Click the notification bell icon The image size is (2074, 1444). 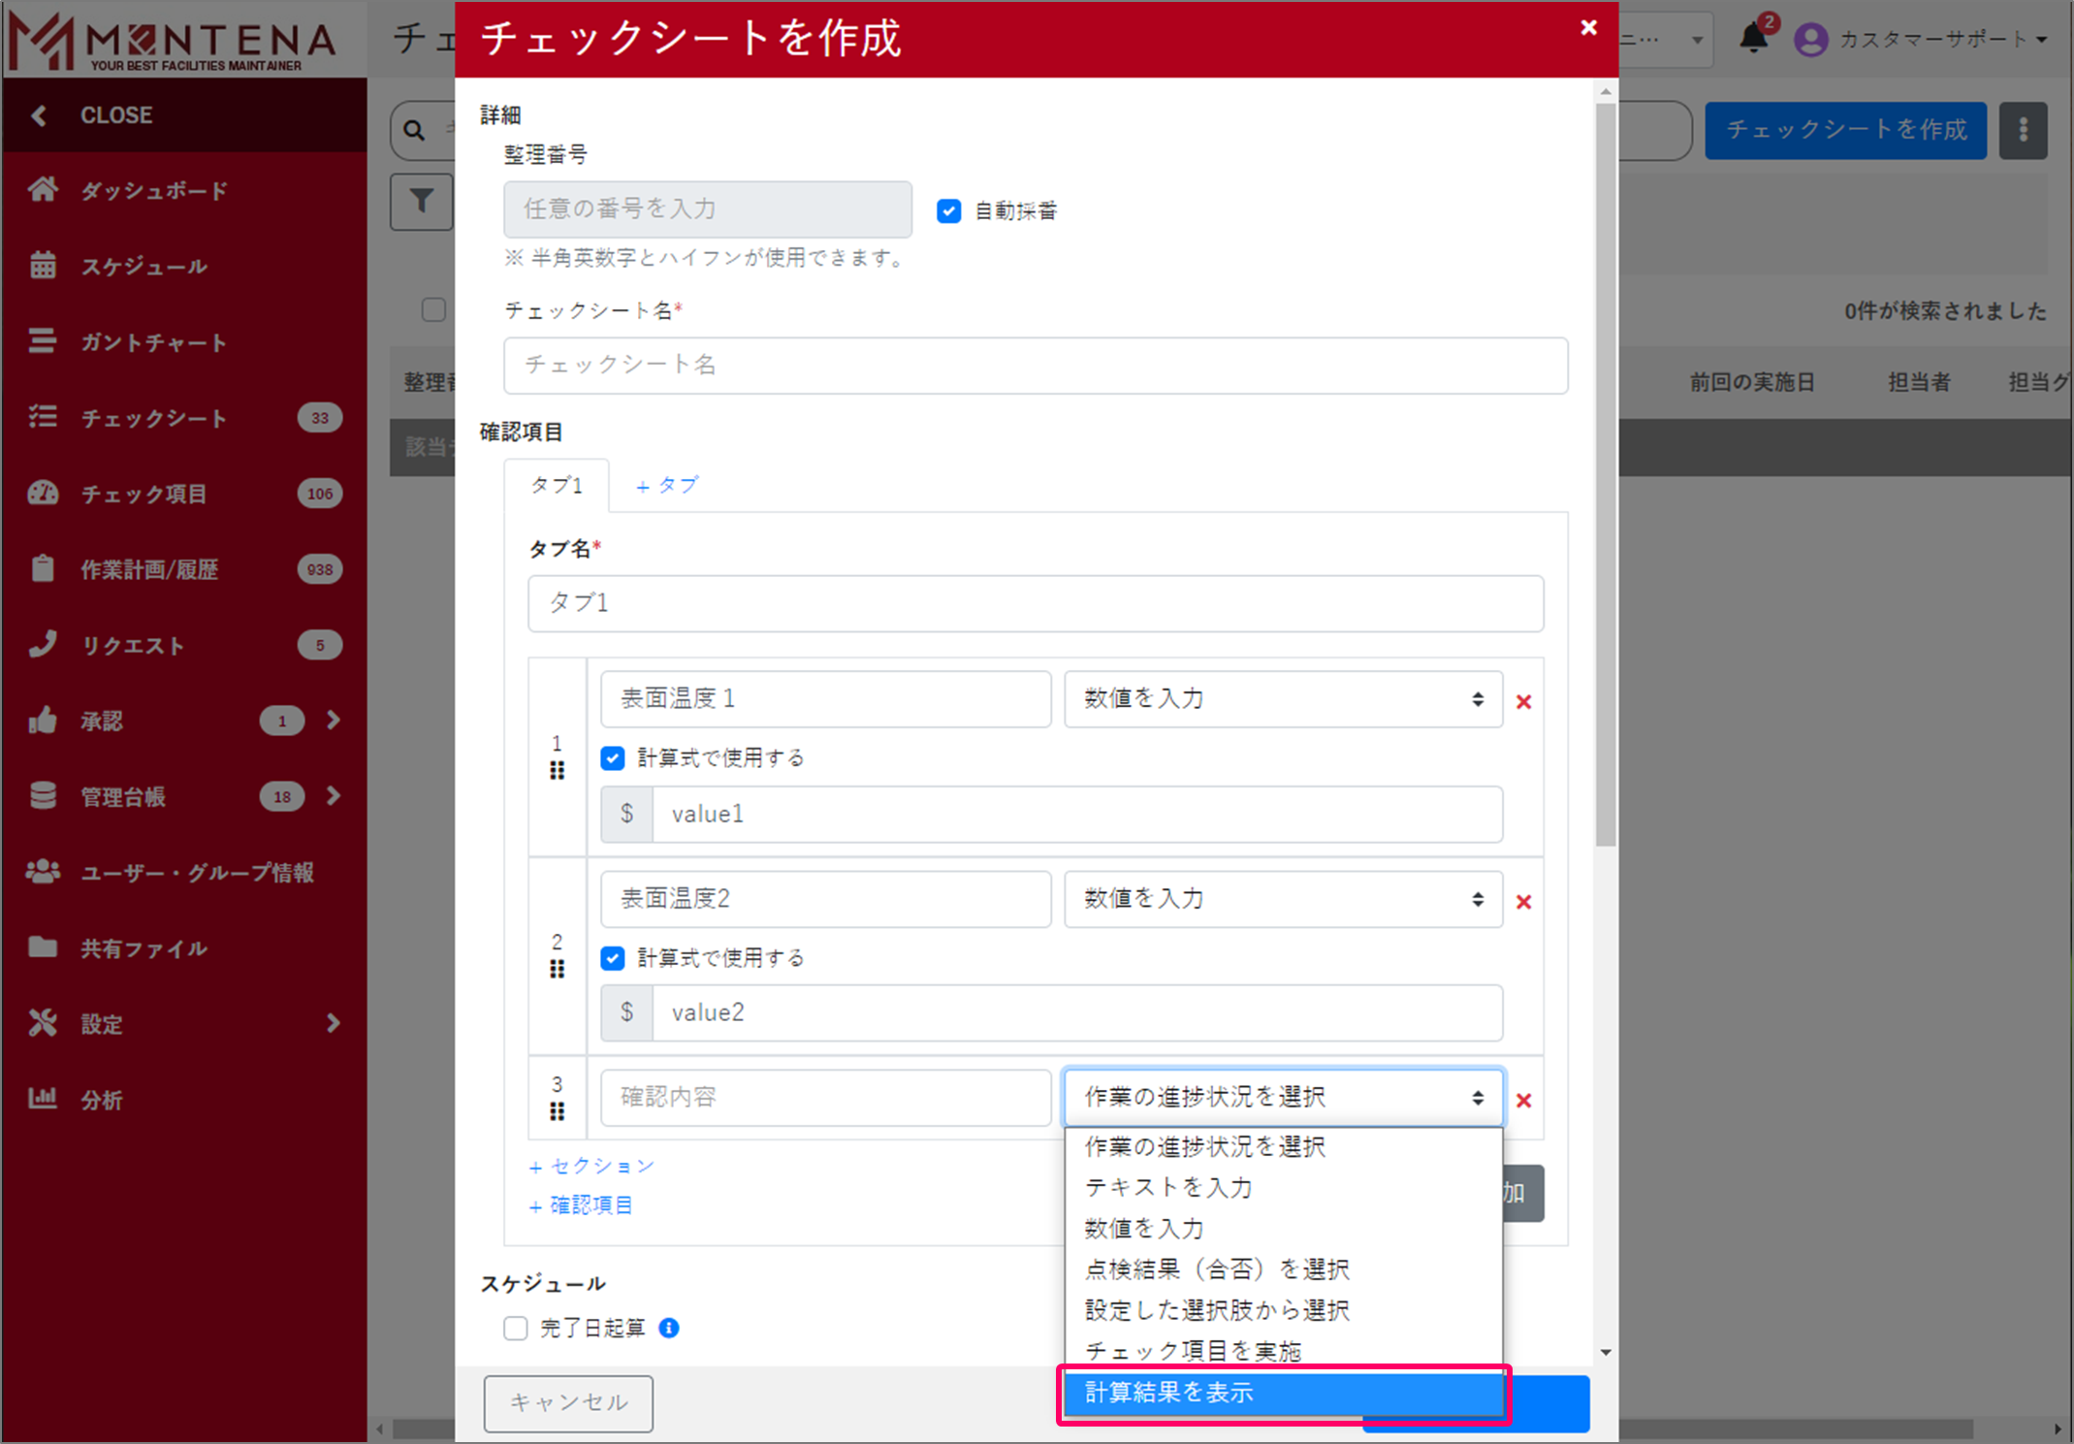click(1752, 39)
